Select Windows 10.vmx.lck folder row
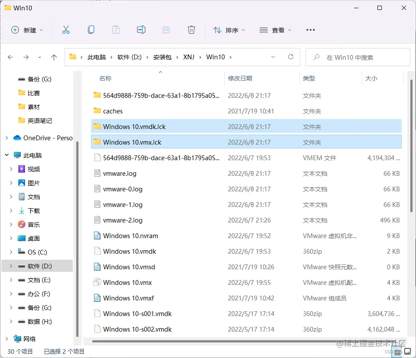 coord(246,142)
